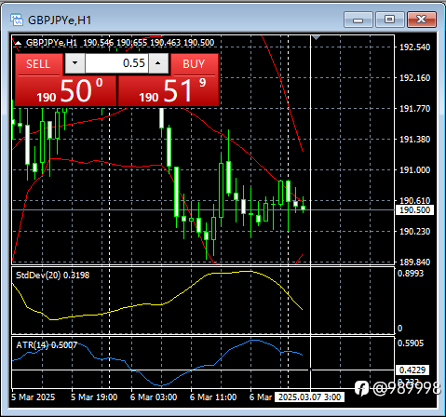Viewport: 446px width, 417px height.
Task: Click the chart shift triangle marker
Action: [x=316, y=38]
